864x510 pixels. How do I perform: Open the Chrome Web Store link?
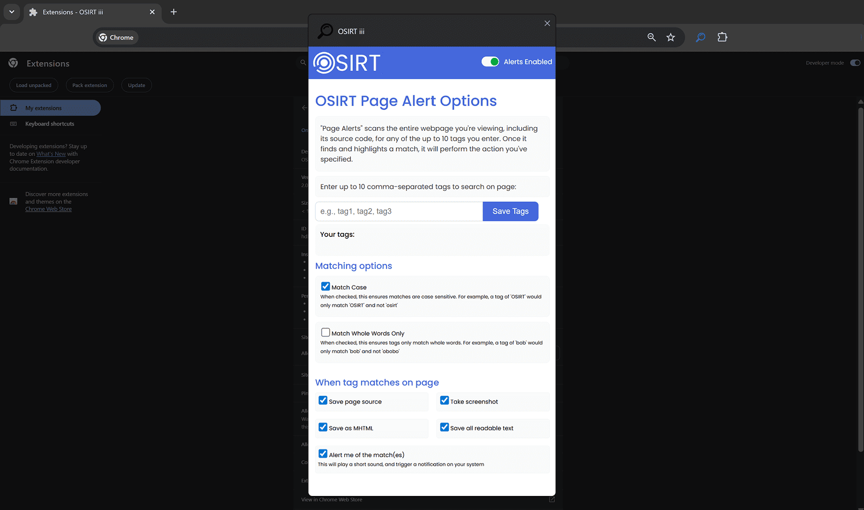(x=48, y=209)
